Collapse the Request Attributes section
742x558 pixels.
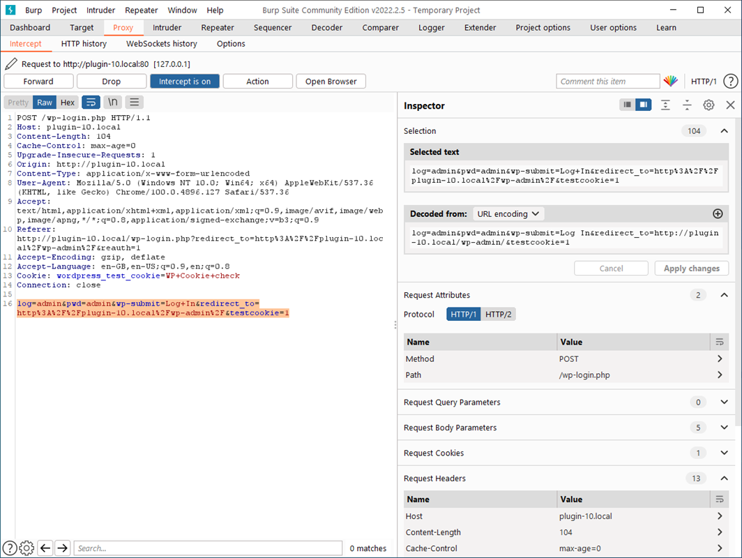[724, 295]
